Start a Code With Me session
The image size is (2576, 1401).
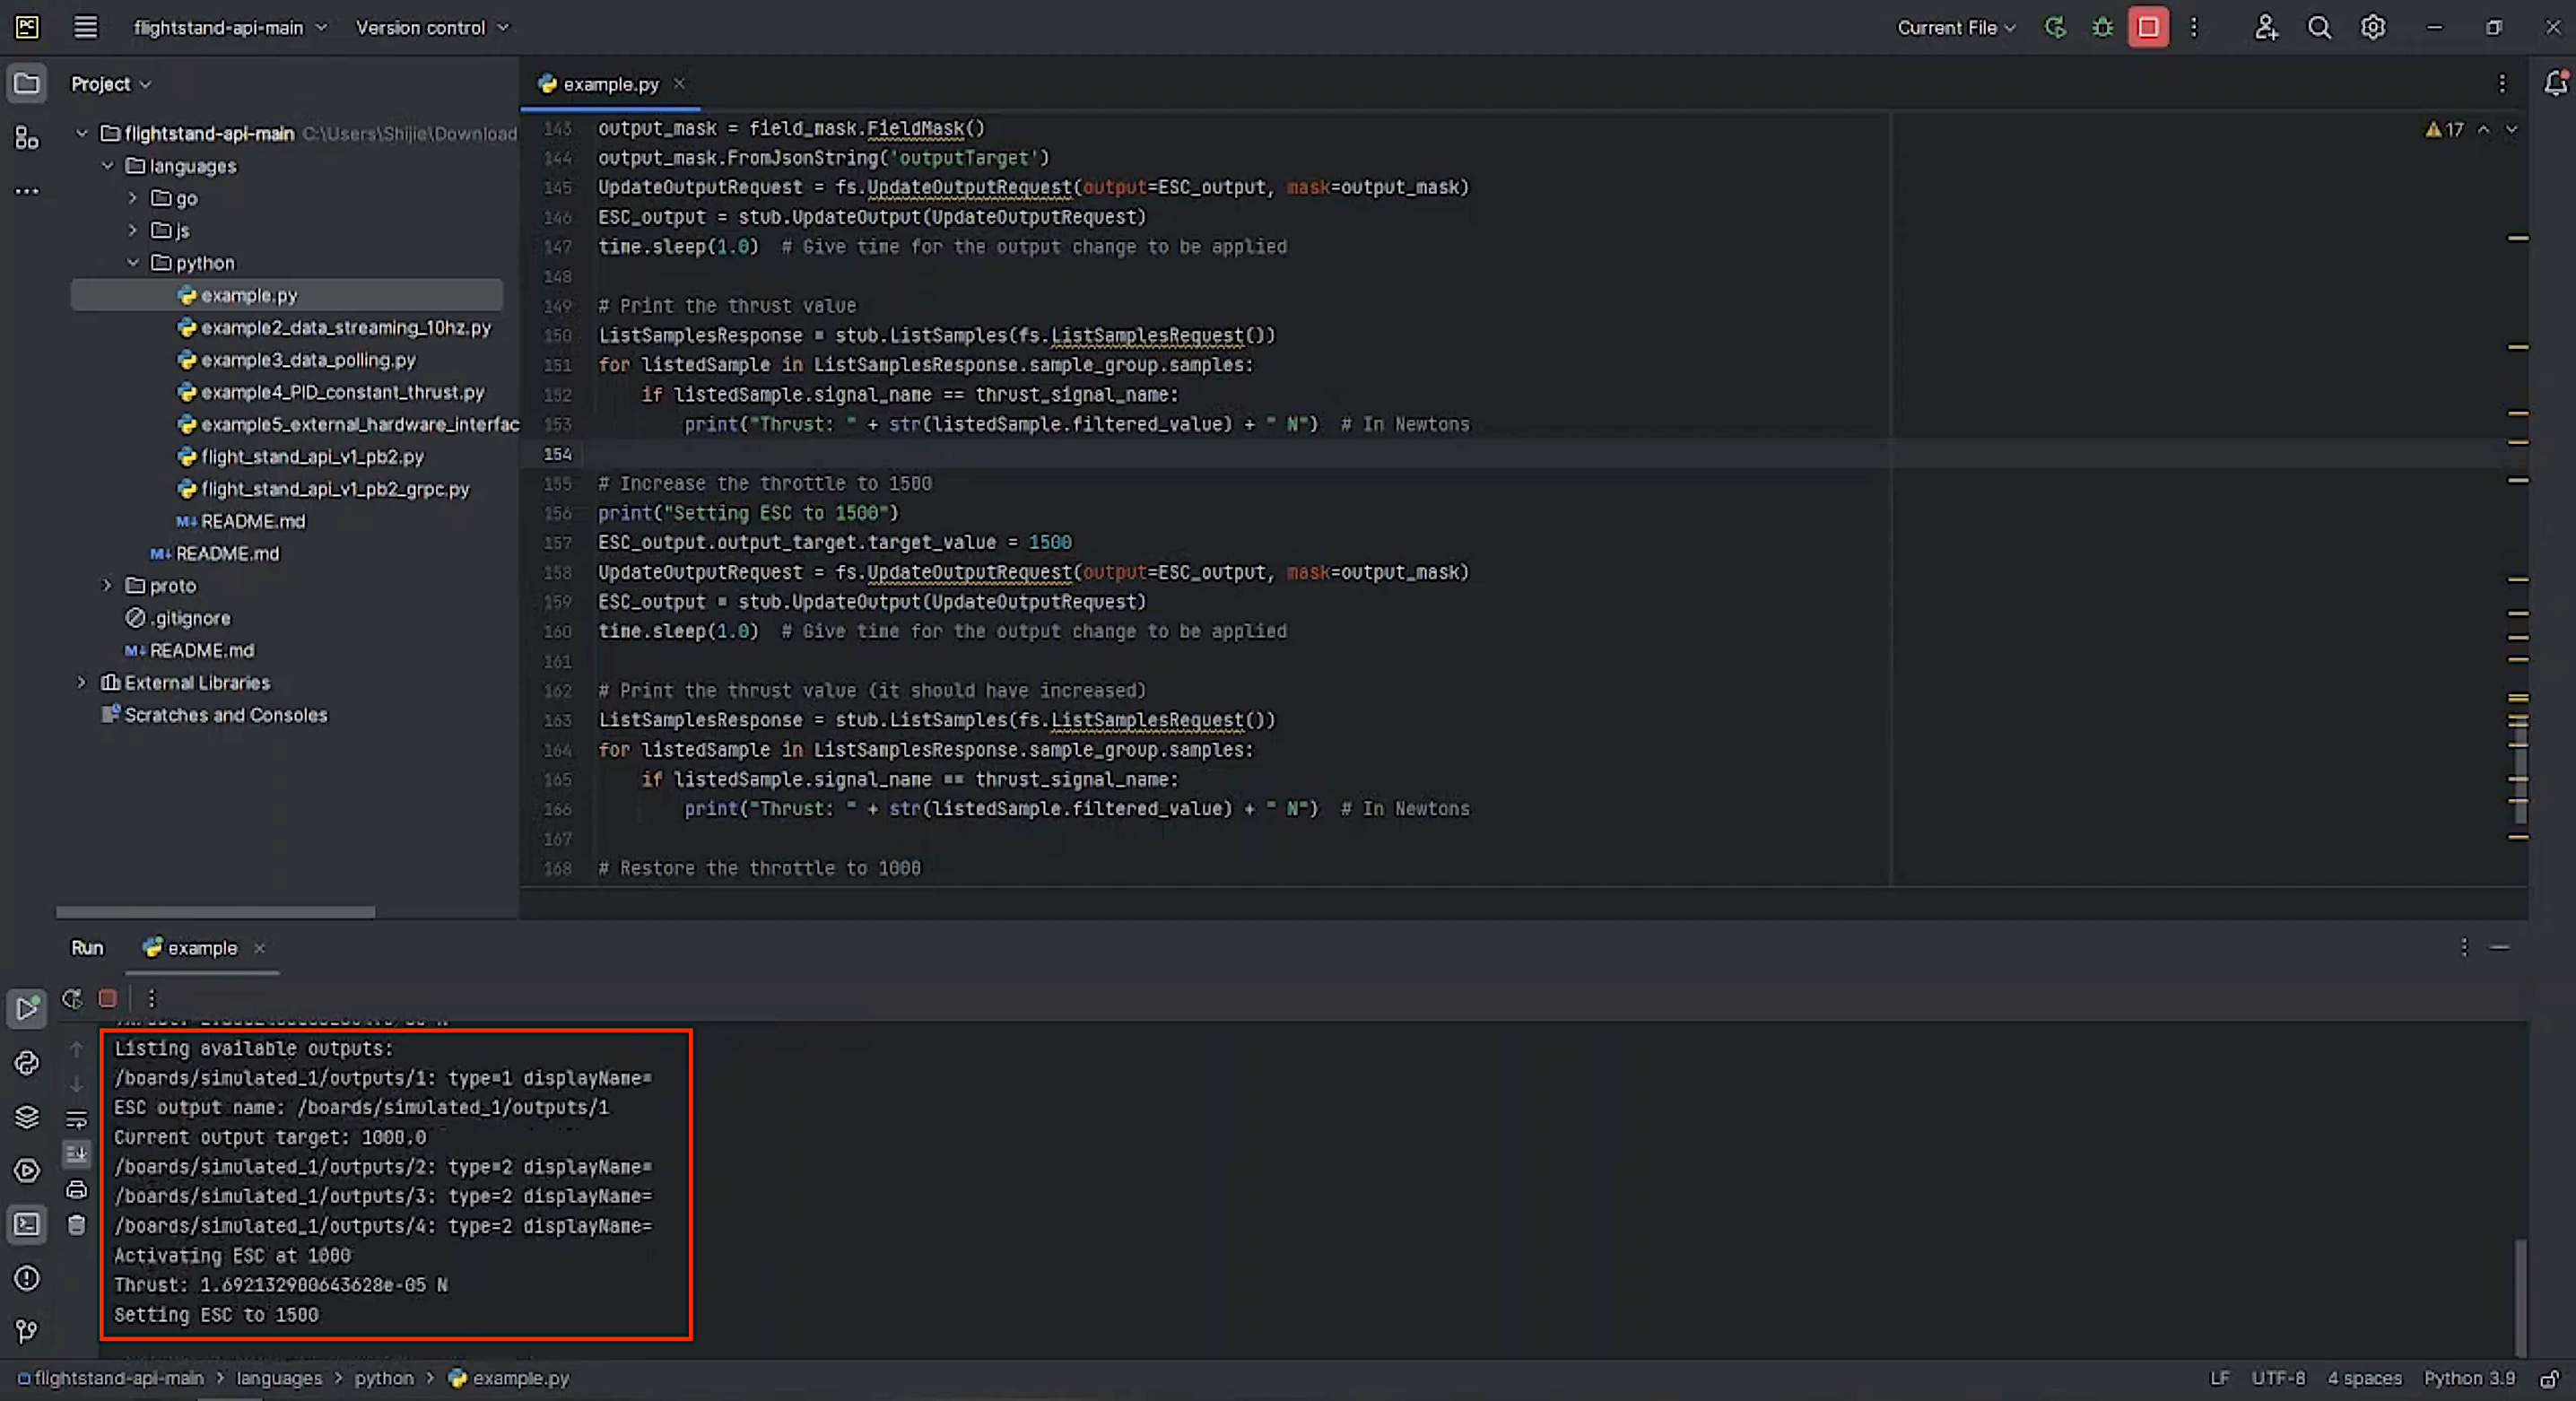2267,27
